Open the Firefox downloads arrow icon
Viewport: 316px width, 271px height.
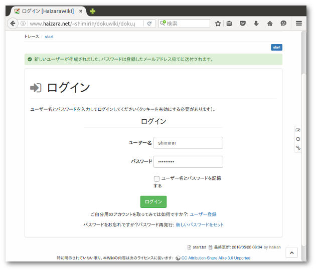point(256,24)
